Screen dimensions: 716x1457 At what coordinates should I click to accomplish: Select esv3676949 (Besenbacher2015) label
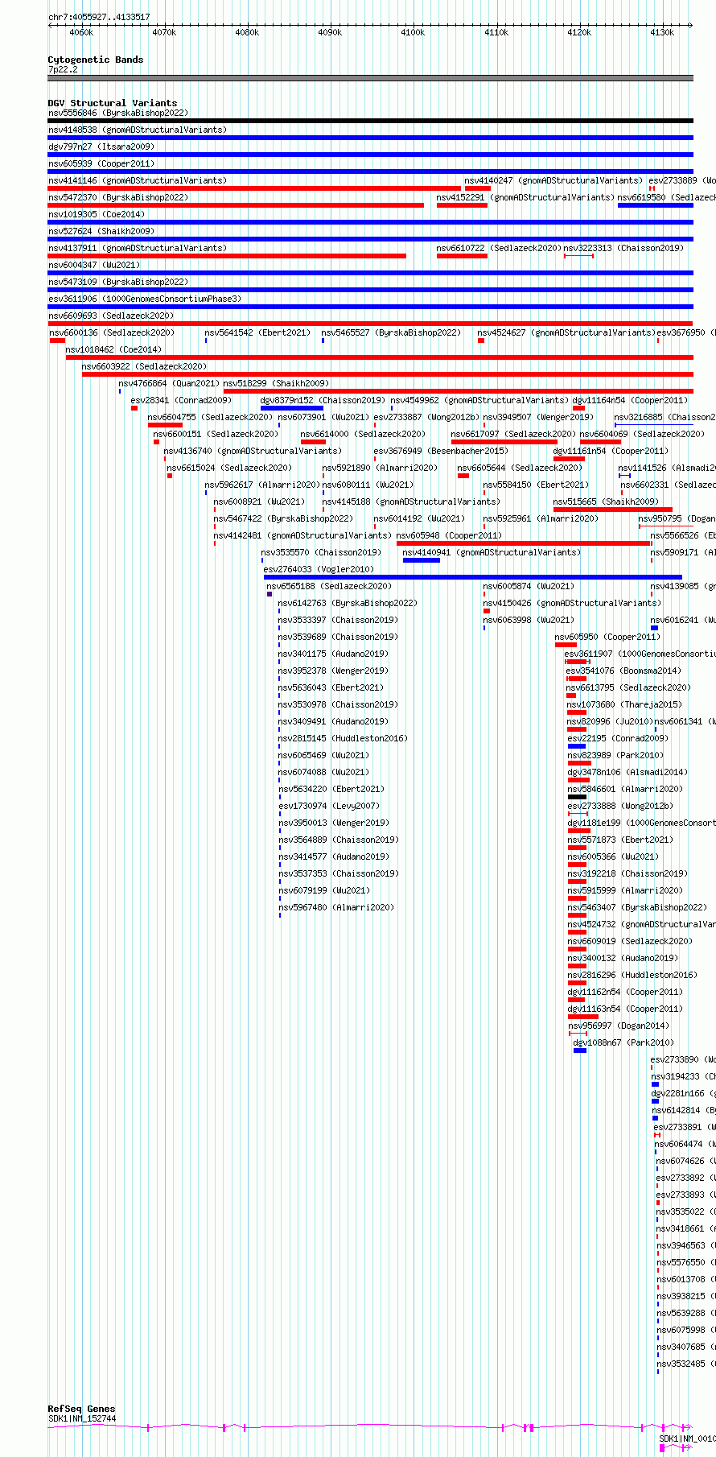pos(441,451)
